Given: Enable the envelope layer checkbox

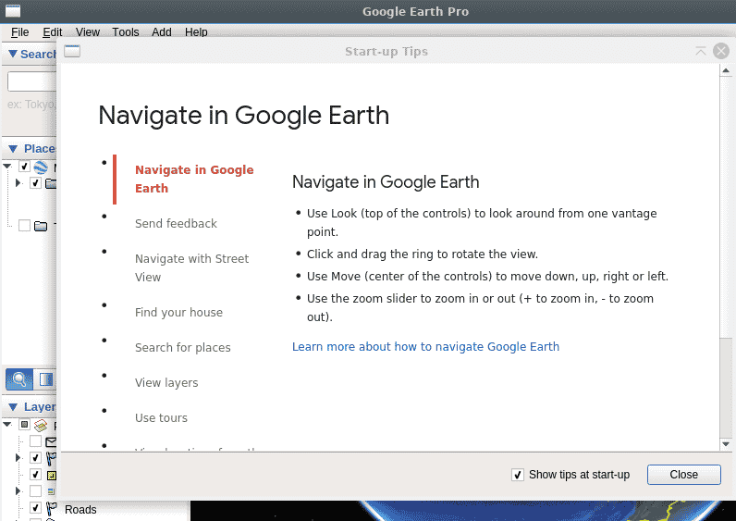Looking at the screenshot, I should pos(35,441).
